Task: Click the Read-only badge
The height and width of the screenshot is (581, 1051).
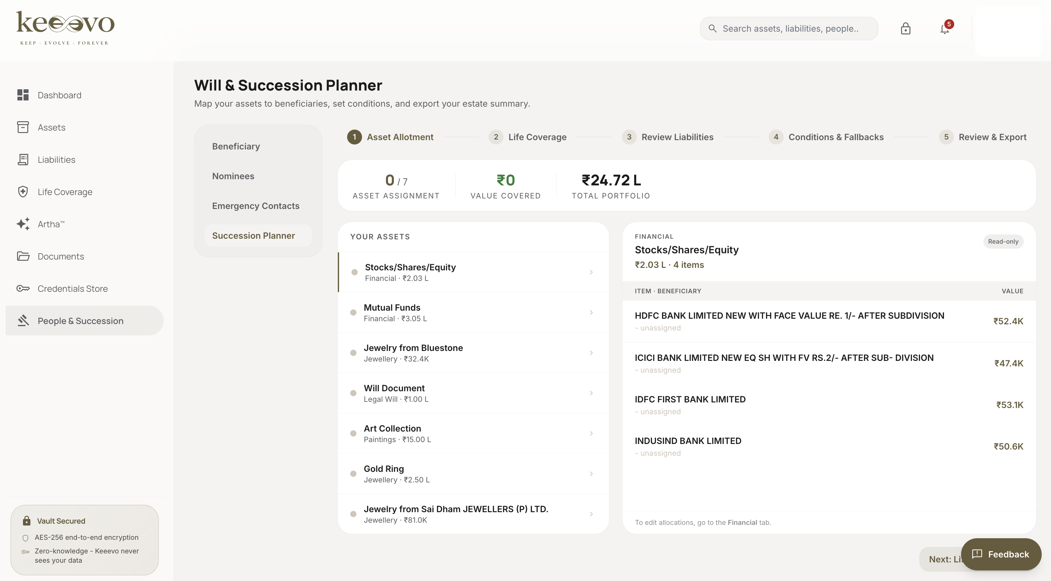Action: [1003, 242]
